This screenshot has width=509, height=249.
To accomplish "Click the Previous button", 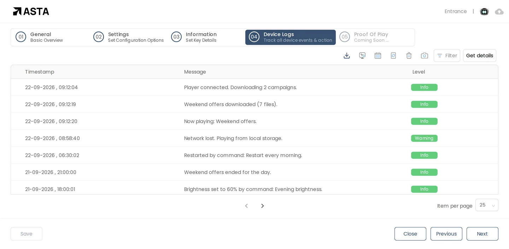I will tap(446, 234).
